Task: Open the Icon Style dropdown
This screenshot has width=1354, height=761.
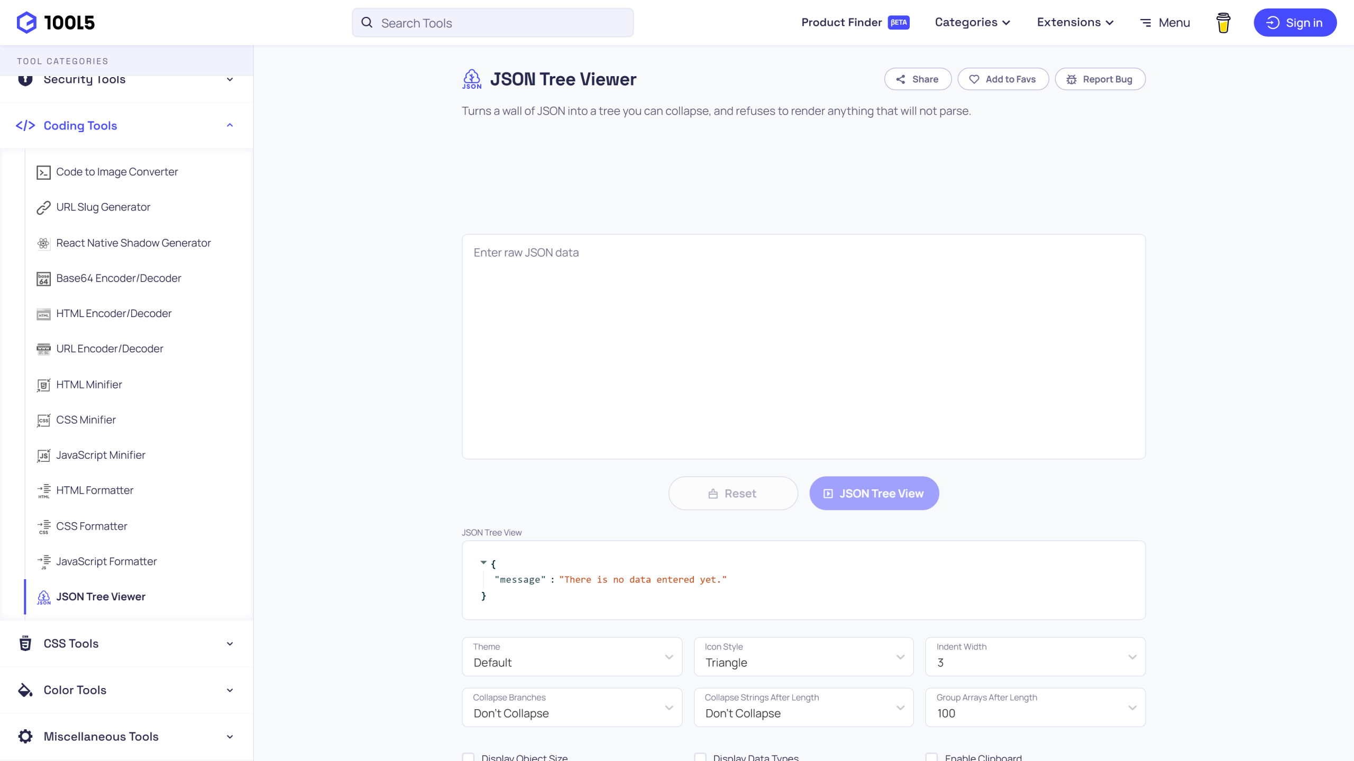Action: point(803,656)
